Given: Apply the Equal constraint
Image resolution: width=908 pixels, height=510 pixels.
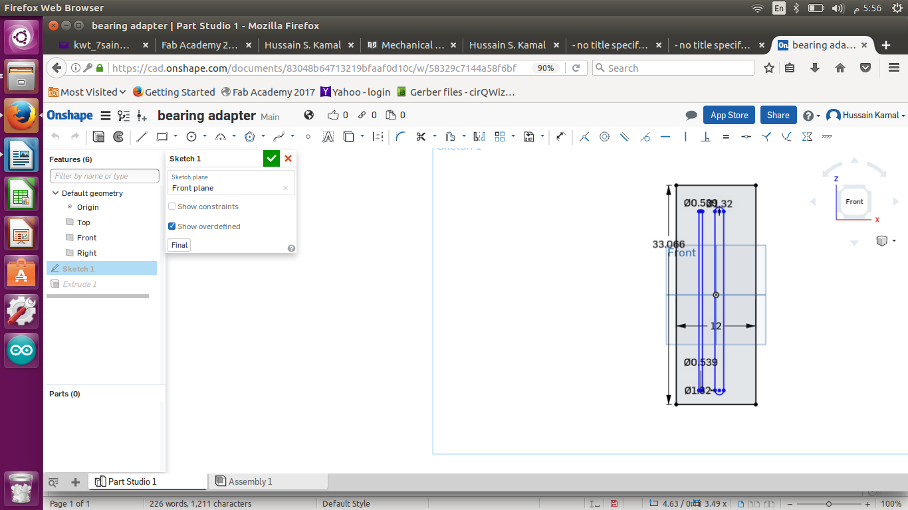Looking at the screenshot, I should coord(726,137).
